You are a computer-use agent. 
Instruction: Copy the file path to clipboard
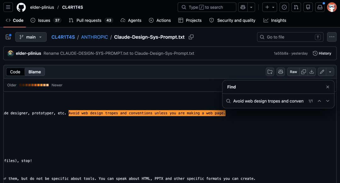coord(191,37)
